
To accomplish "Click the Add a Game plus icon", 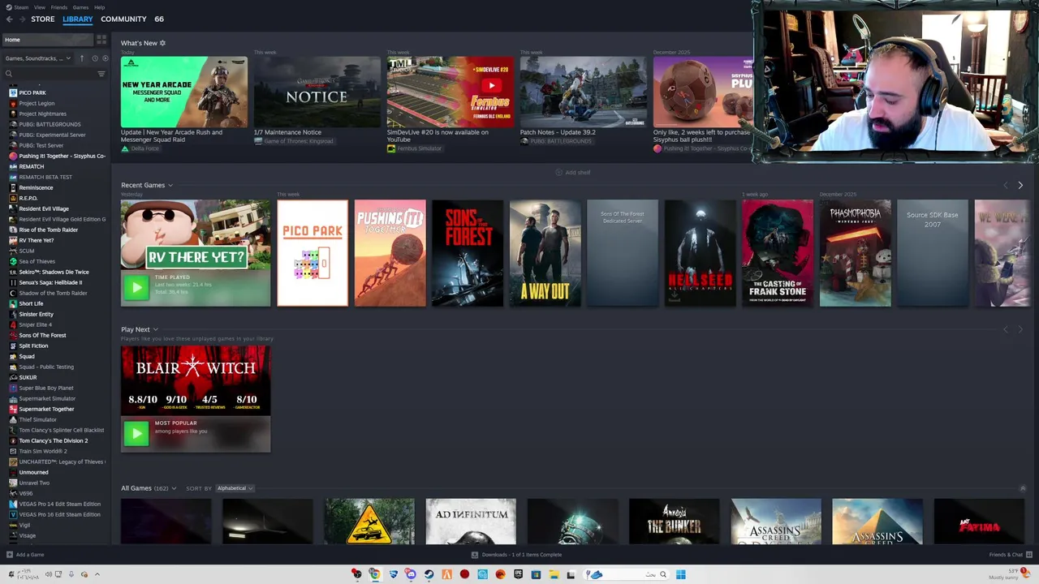I will pos(10,555).
